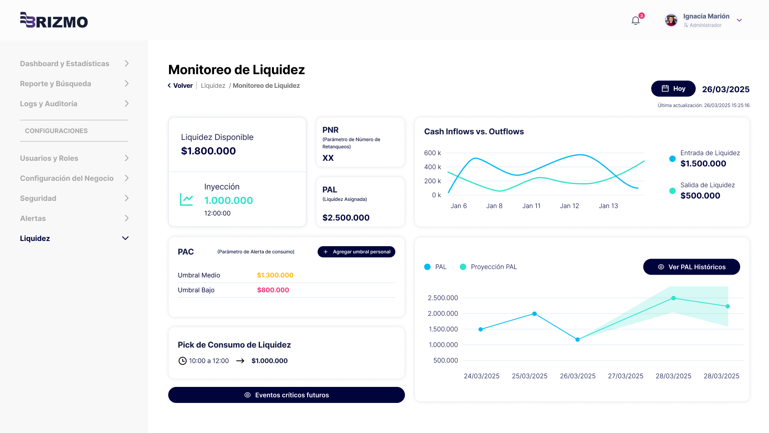Open the user account dropdown arrow
The image size is (769, 433).
739,20
